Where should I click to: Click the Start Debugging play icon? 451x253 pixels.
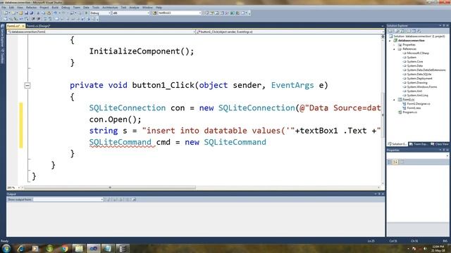pyautogui.click(x=86, y=13)
